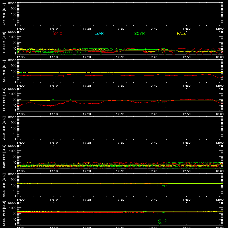Click the 17:30 time tick below the 245 MHz plot
228x228 pixels.
(120, 29)
